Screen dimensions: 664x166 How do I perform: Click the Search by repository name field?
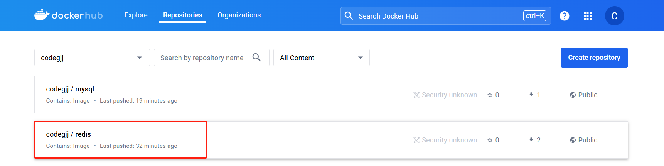pyautogui.click(x=202, y=58)
